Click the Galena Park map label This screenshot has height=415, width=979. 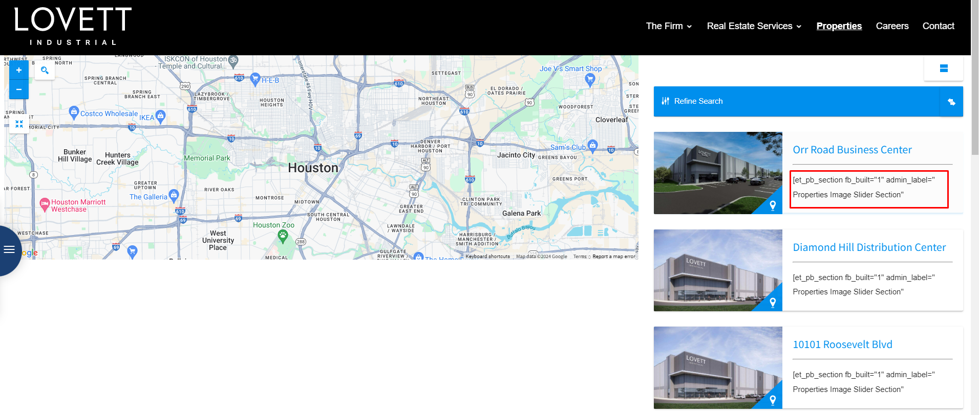(522, 214)
